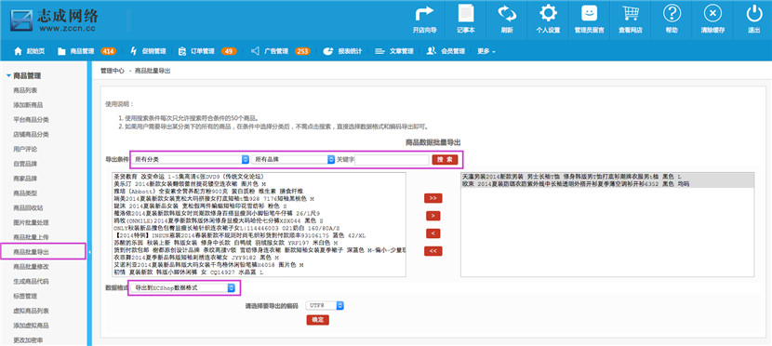Open 报表统计 menu
This screenshot has height=346, width=772.
coord(342,51)
